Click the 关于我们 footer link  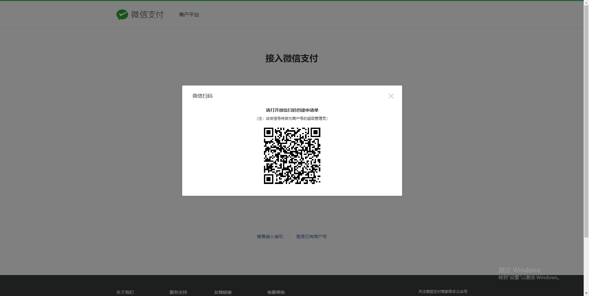pos(124,292)
